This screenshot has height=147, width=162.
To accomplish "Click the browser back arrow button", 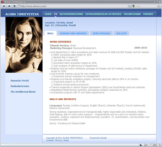I will (x=4, y=6).
